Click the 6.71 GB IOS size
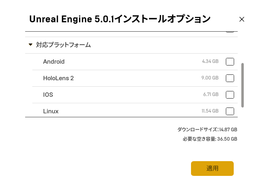Image resolution: width=256 pixels, height=182 pixels. pos(211,95)
